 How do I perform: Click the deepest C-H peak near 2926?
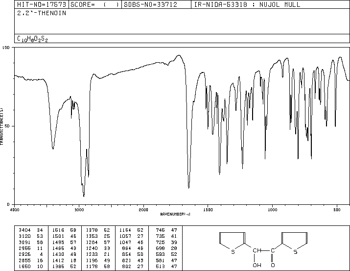pyautogui.click(x=84, y=196)
